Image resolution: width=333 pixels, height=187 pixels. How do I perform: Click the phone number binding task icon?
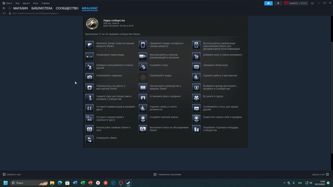(143, 45)
